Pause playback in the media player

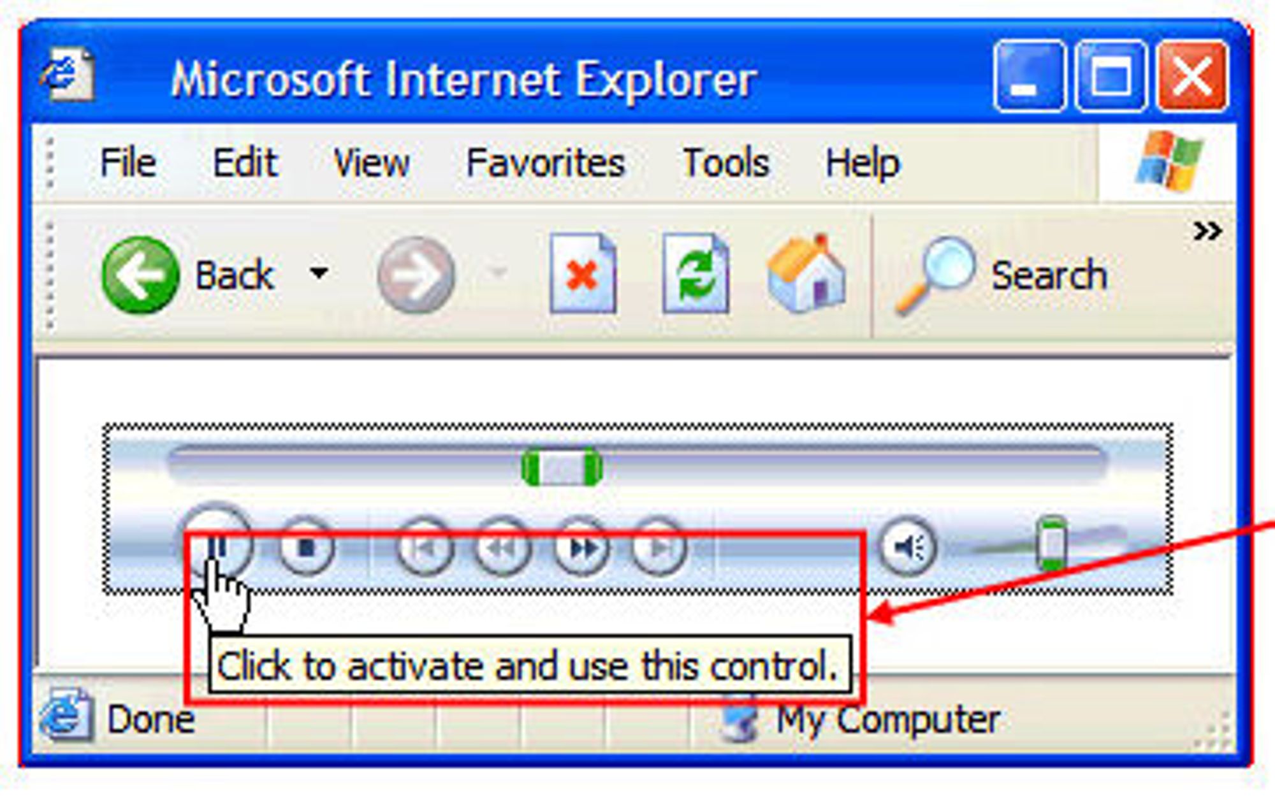pyautogui.click(x=217, y=545)
